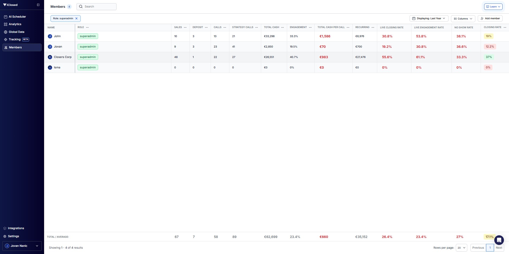
Task: Click Closers Corp superadmin badge
Action: (88, 57)
